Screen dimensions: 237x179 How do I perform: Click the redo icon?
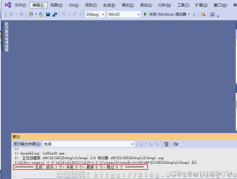[75, 14]
